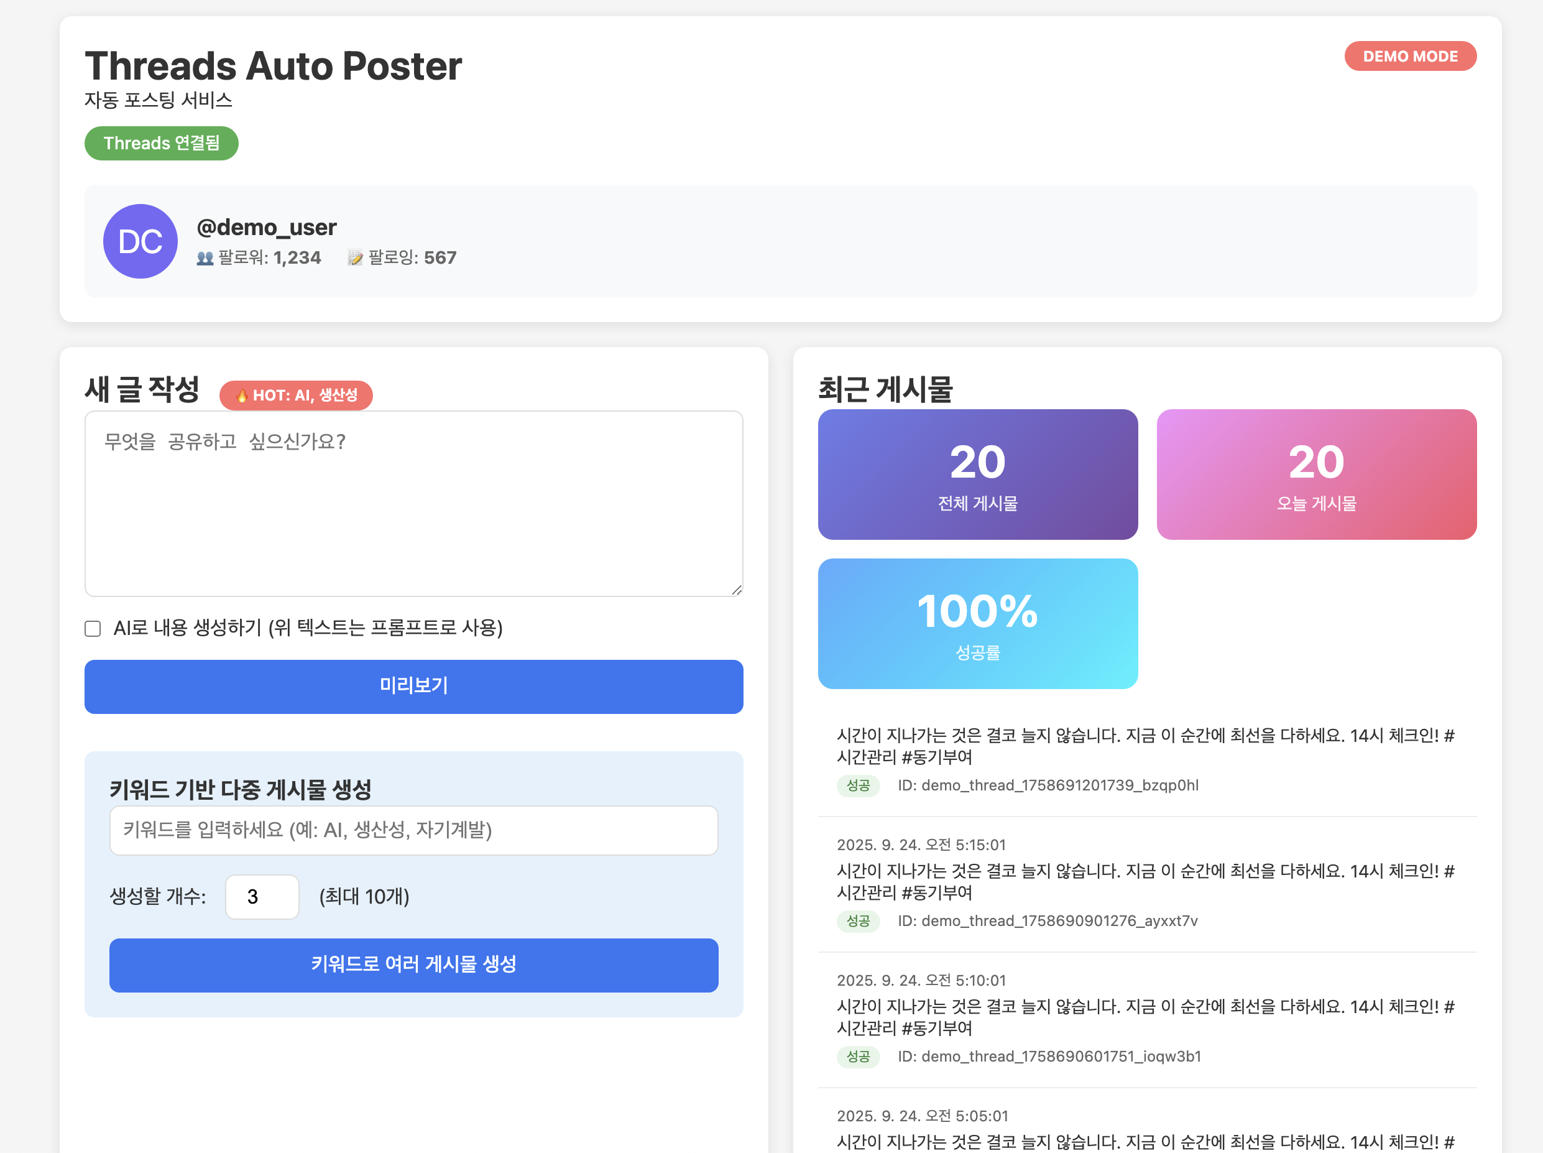1543x1153 pixels.
Task: Click the 성공 badge on the first post
Action: pyautogui.click(x=858, y=786)
